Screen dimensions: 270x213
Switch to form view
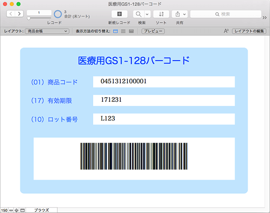point(115,31)
